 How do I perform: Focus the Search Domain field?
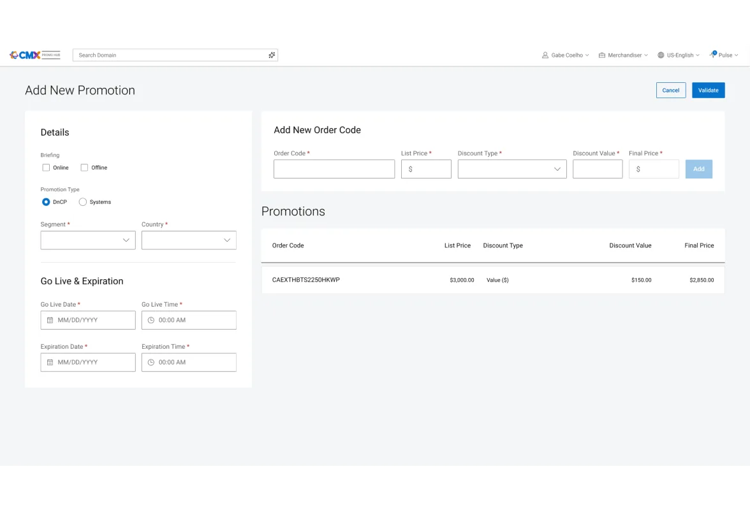(175, 55)
